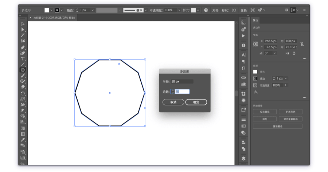Select the 未标题-2 document tab
The width and height of the screenshot is (328, 172).
click(x=54, y=18)
